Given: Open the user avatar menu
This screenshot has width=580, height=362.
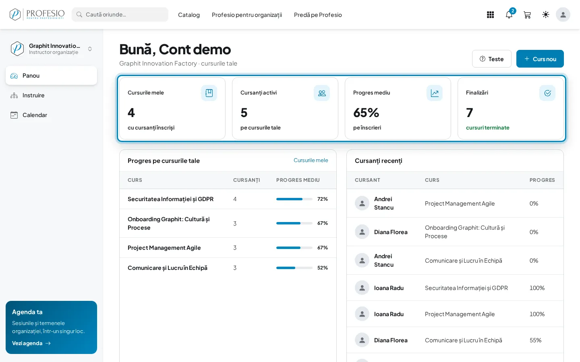Looking at the screenshot, I should [x=563, y=14].
